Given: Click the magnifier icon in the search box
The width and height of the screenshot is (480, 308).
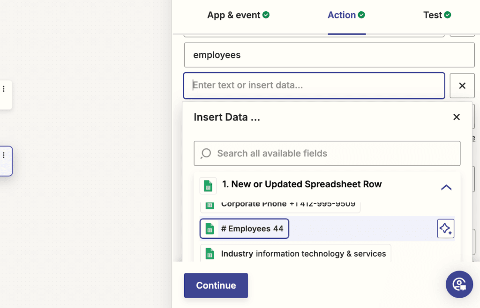Looking at the screenshot, I should click(205, 154).
